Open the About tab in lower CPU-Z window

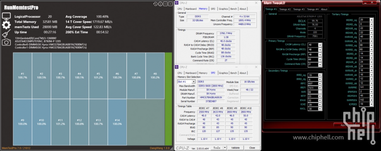point(243,73)
